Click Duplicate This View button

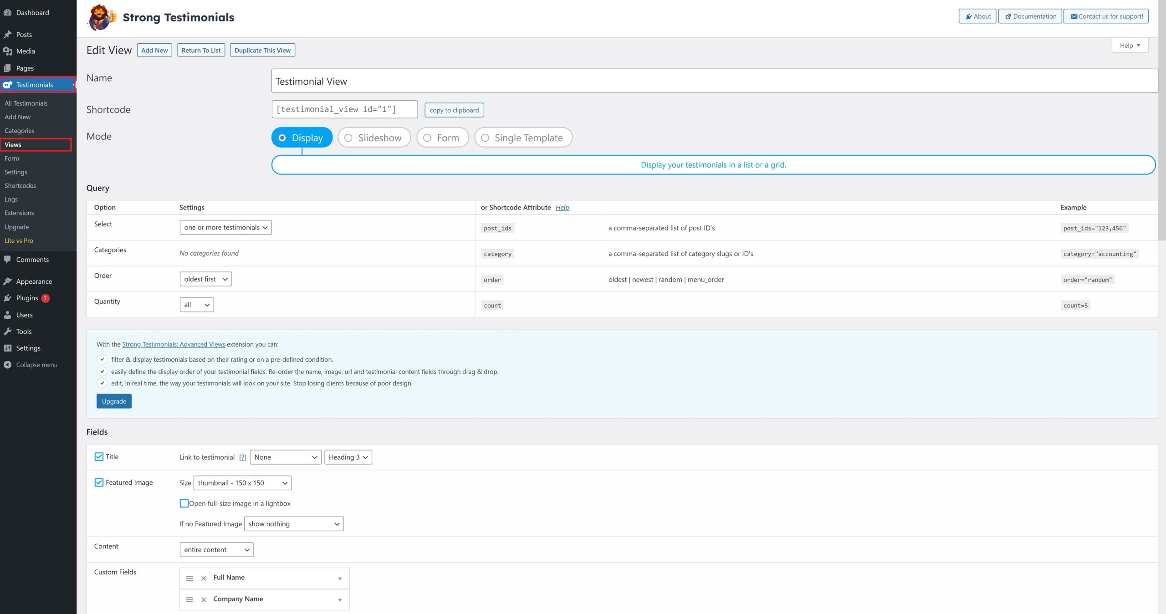[262, 50]
